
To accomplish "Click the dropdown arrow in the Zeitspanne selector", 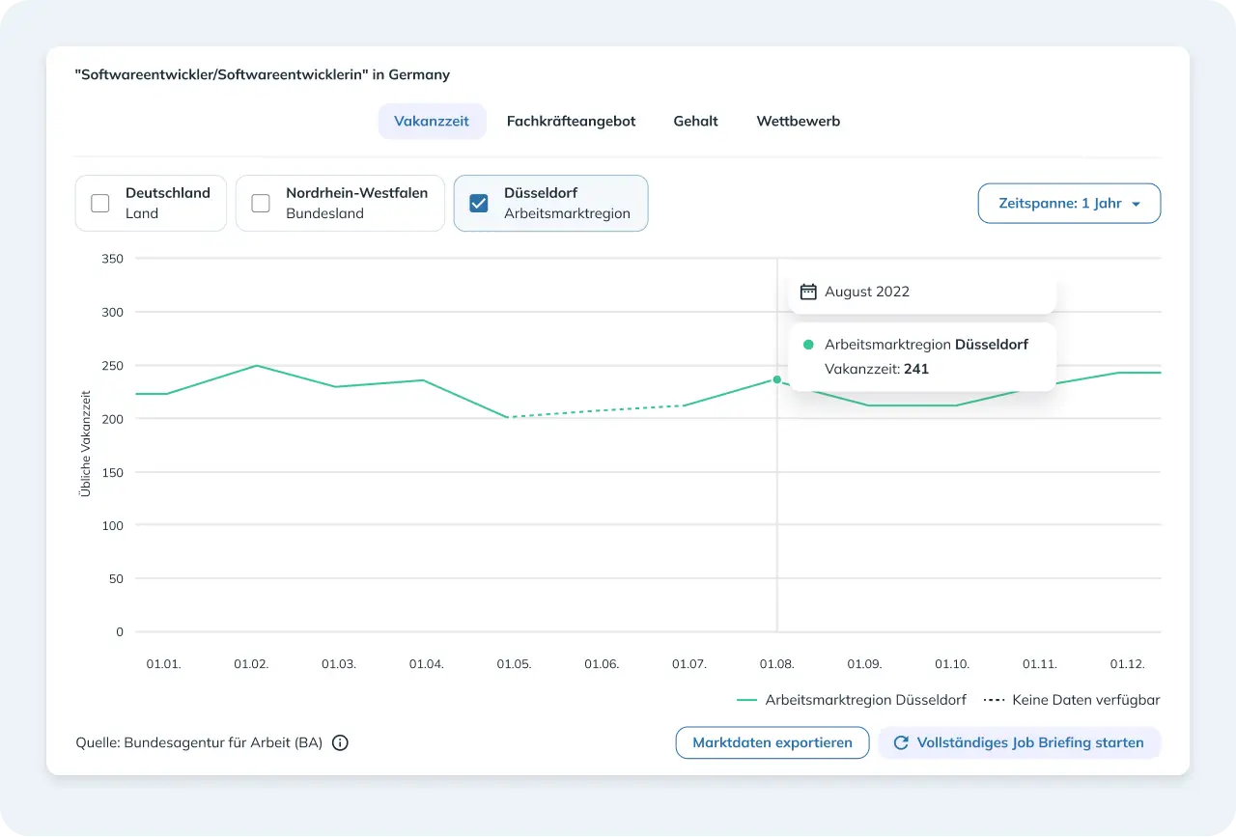I will pos(1136,205).
